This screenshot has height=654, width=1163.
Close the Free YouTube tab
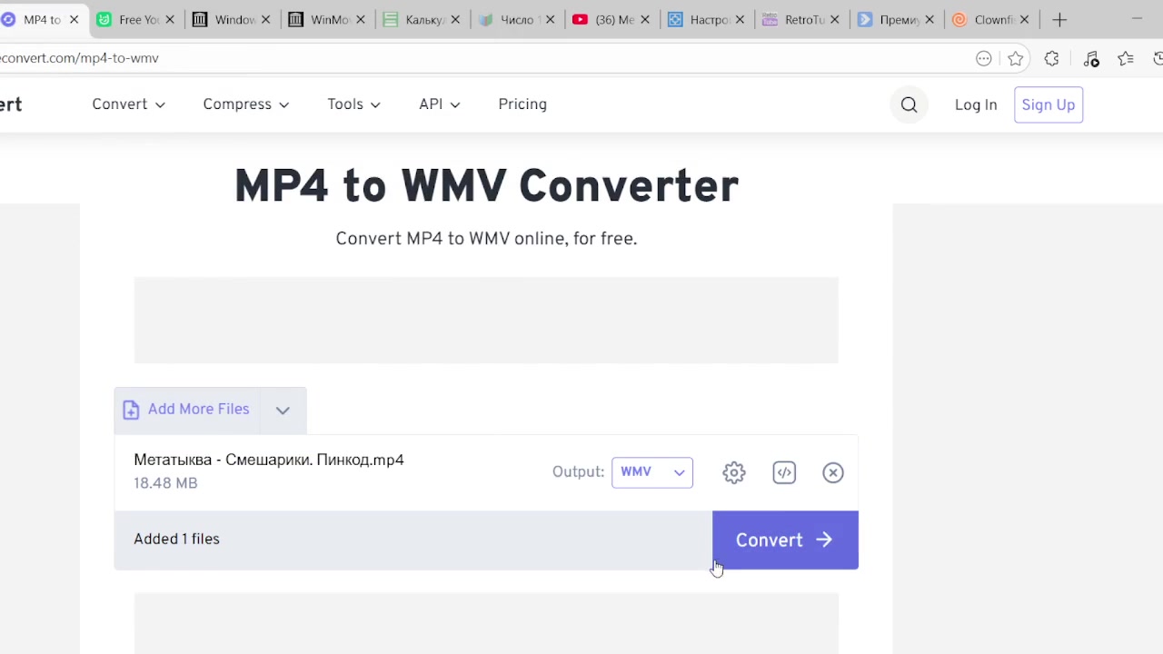[x=170, y=19]
